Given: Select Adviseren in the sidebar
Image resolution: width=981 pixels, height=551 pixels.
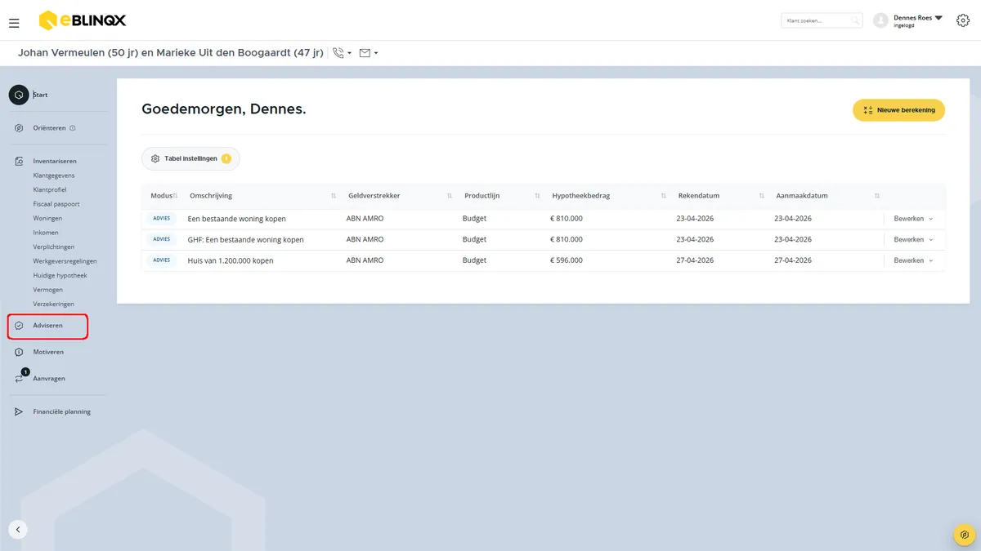Looking at the screenshot, I should (47, 326).
